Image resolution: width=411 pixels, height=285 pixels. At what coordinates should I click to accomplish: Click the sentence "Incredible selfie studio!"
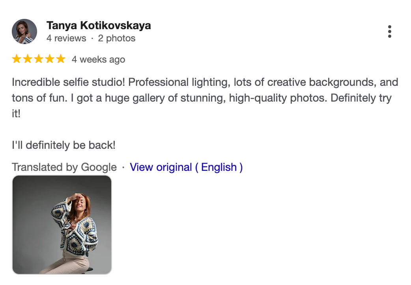click(69, 82)
